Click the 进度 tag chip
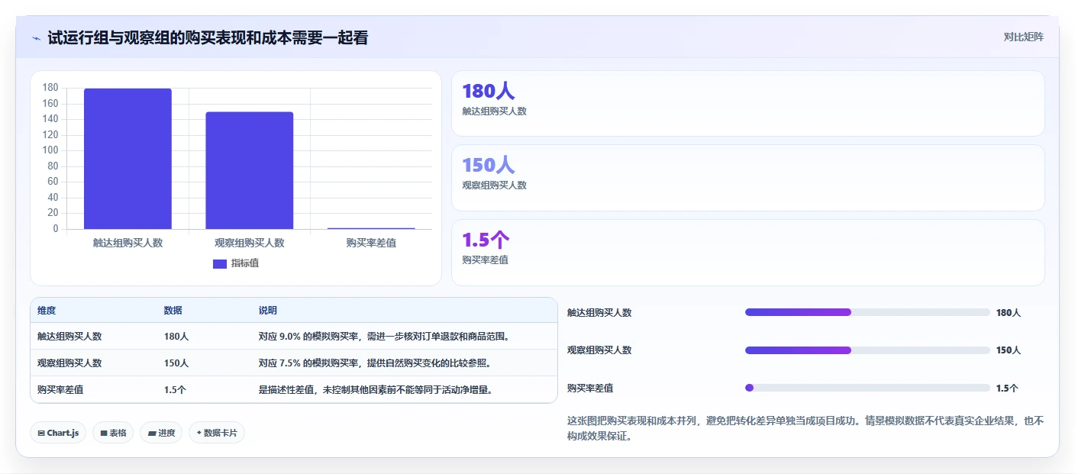The height and width of the screenshot is (474, 1075). [x=161, y=433]
